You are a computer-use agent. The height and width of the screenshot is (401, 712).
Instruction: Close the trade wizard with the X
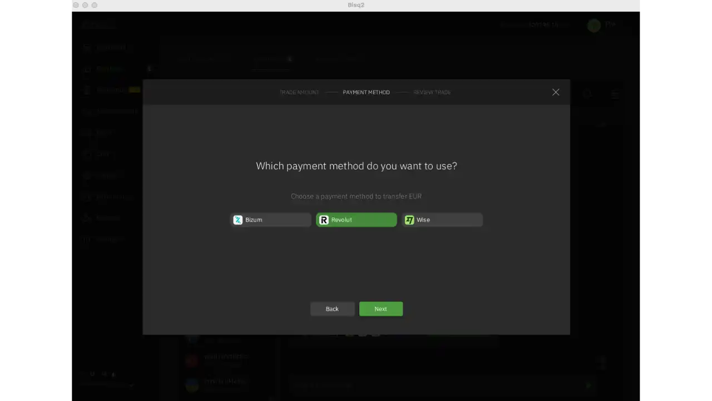pyautogui.click(x=556, y=92)
